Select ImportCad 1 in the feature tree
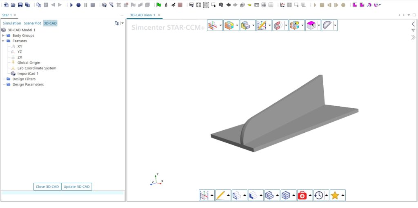This screenshot has height=208, width=418. [x=28, y=74]
